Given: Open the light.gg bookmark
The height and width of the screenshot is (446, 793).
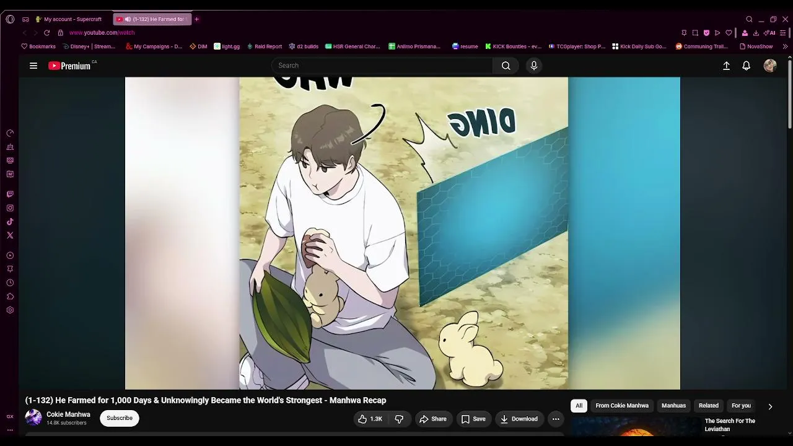Looking at the screenshot, I should [227, 46].
